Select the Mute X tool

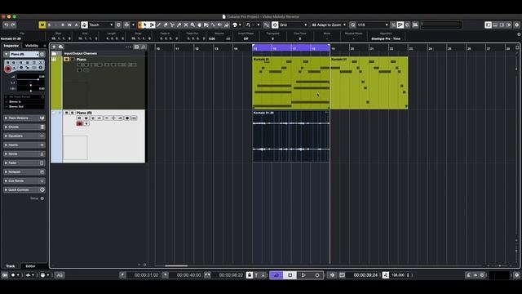click(186, 25)
